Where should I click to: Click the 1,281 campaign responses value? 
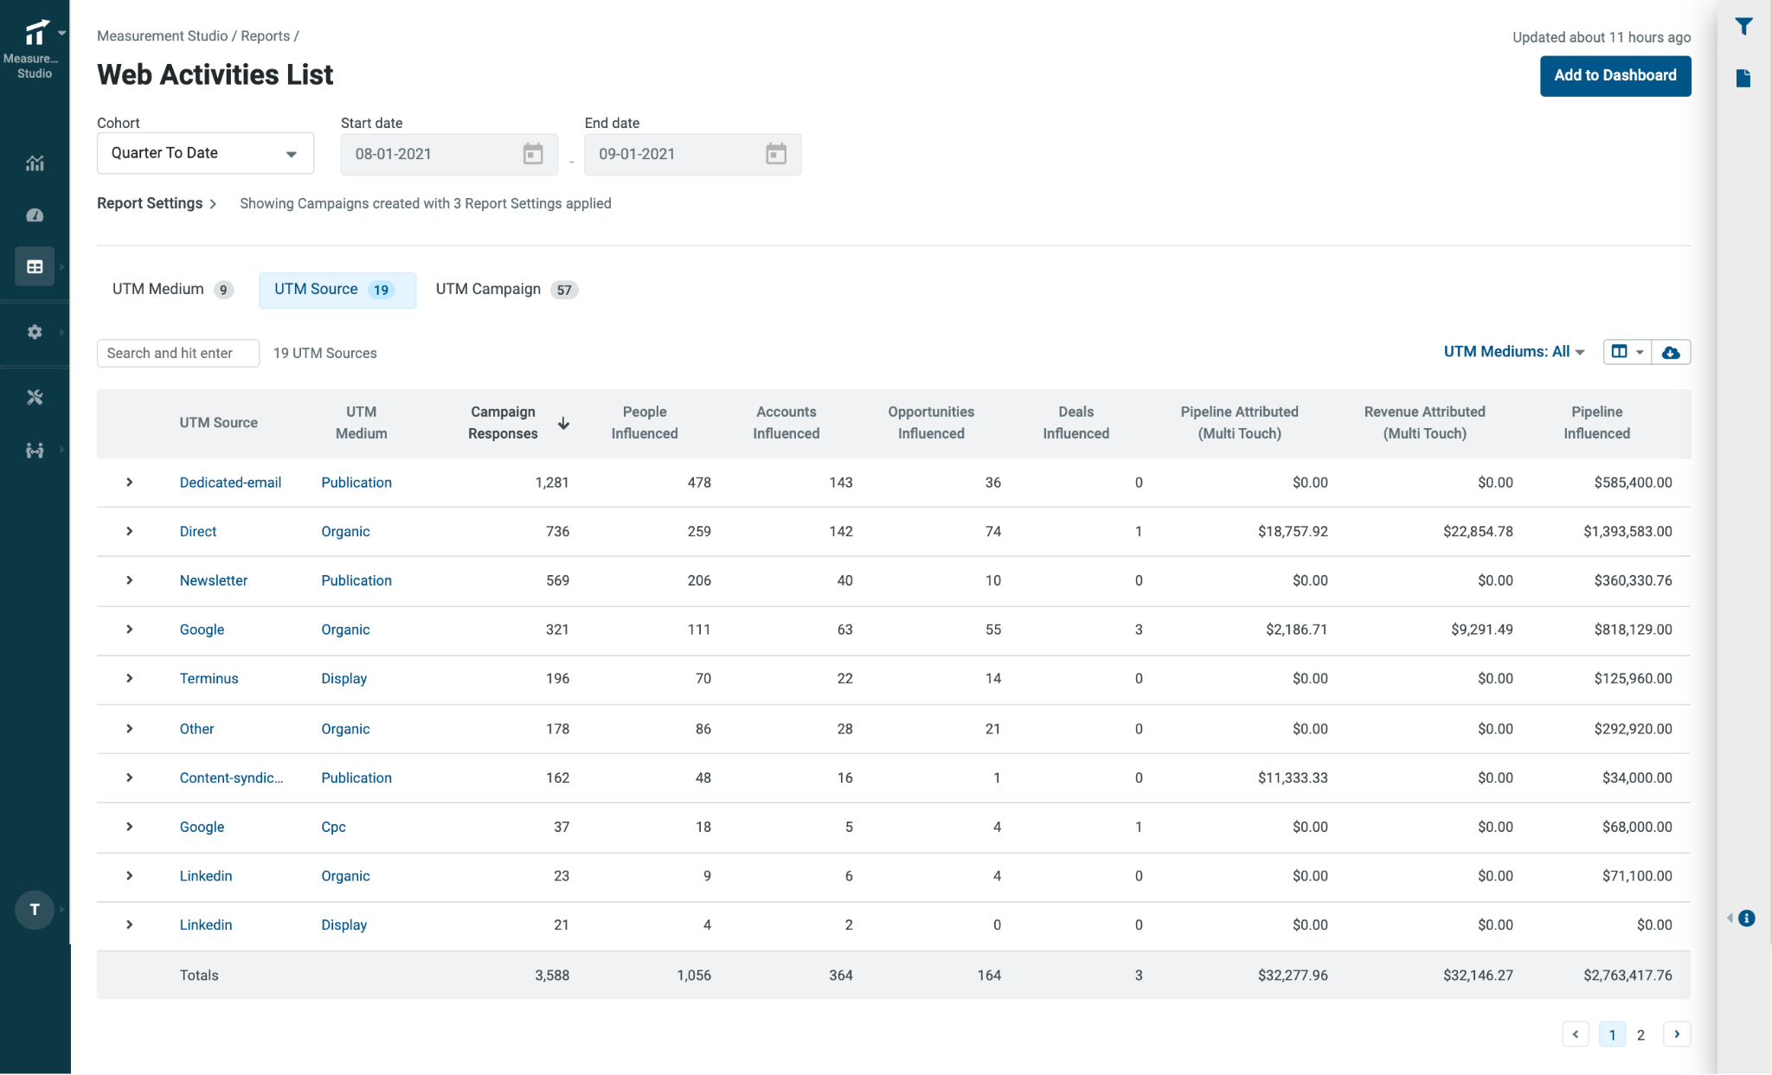point(552,483)
